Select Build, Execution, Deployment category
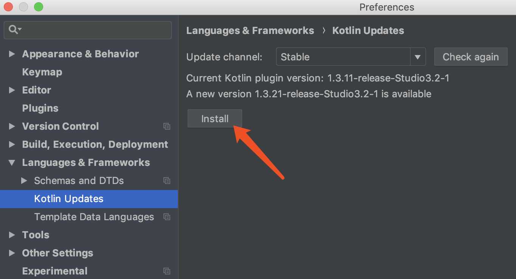The image size is (516, 279). 95,144
